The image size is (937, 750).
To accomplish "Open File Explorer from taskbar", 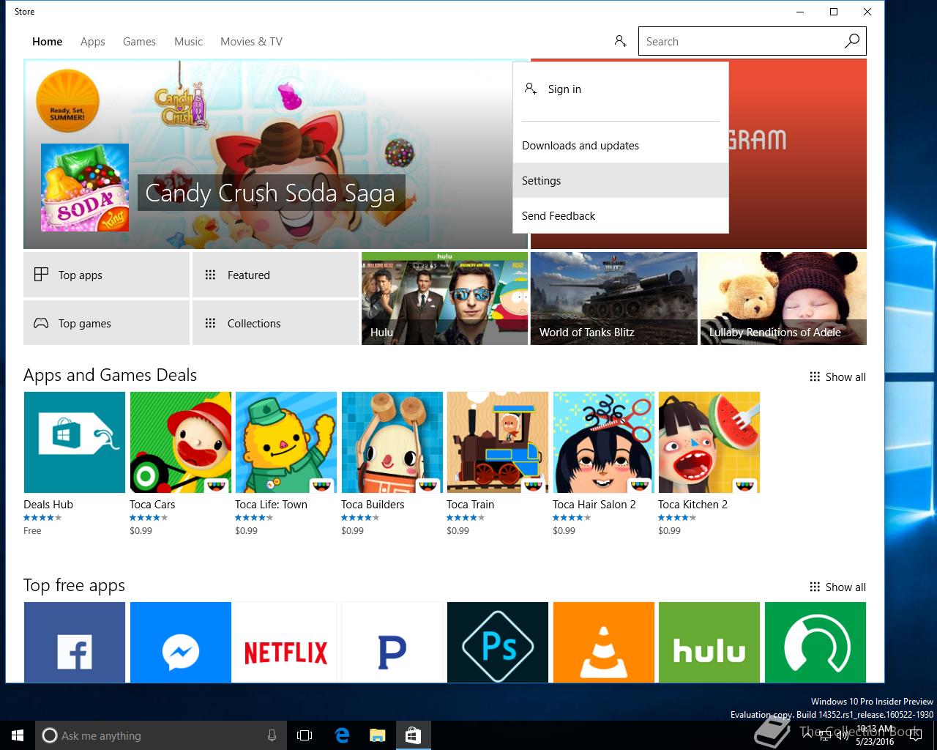I will tap(378, 735).
